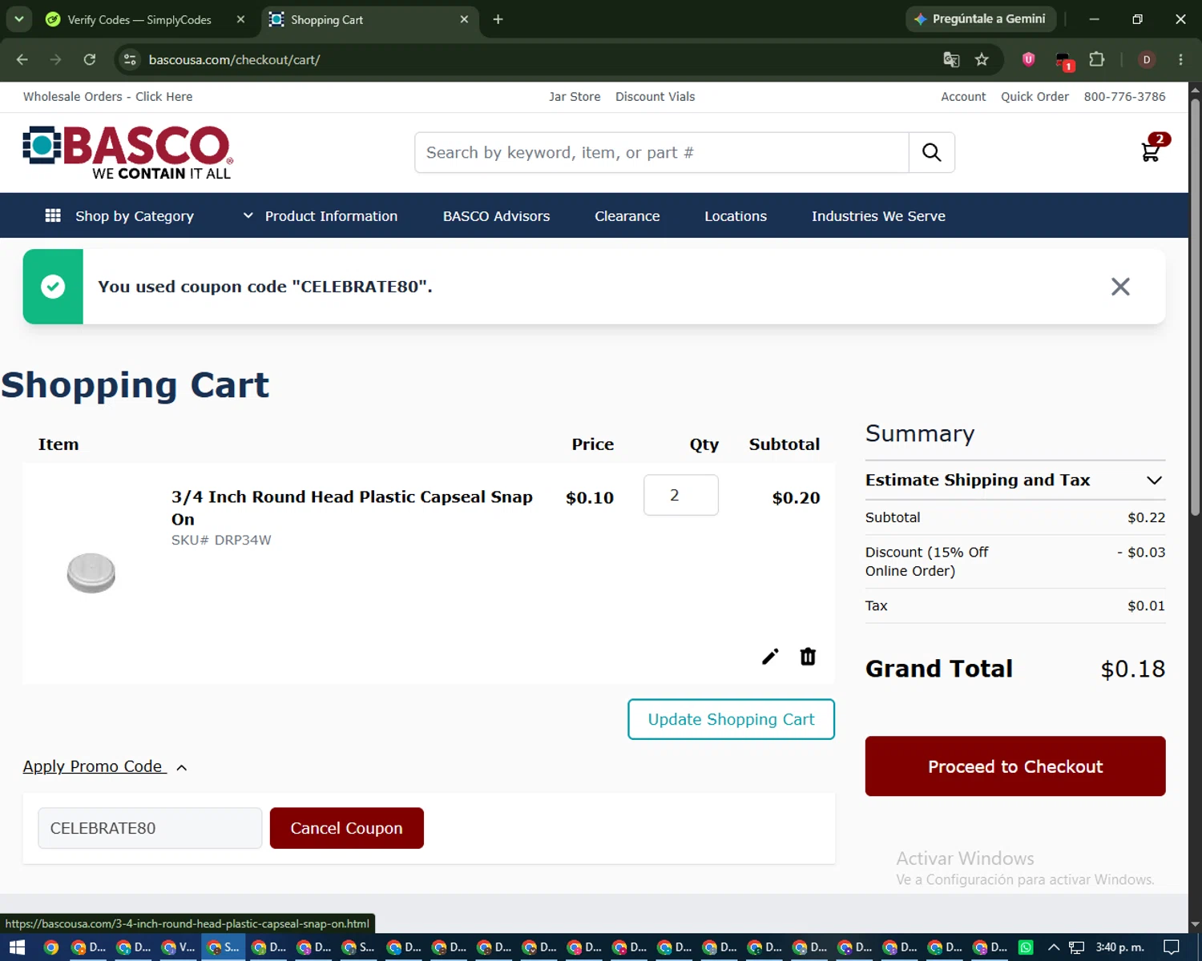Open Chrome profile D avatar
The width and height of the screenshot is (1202, 961).
coord(1147,59)
